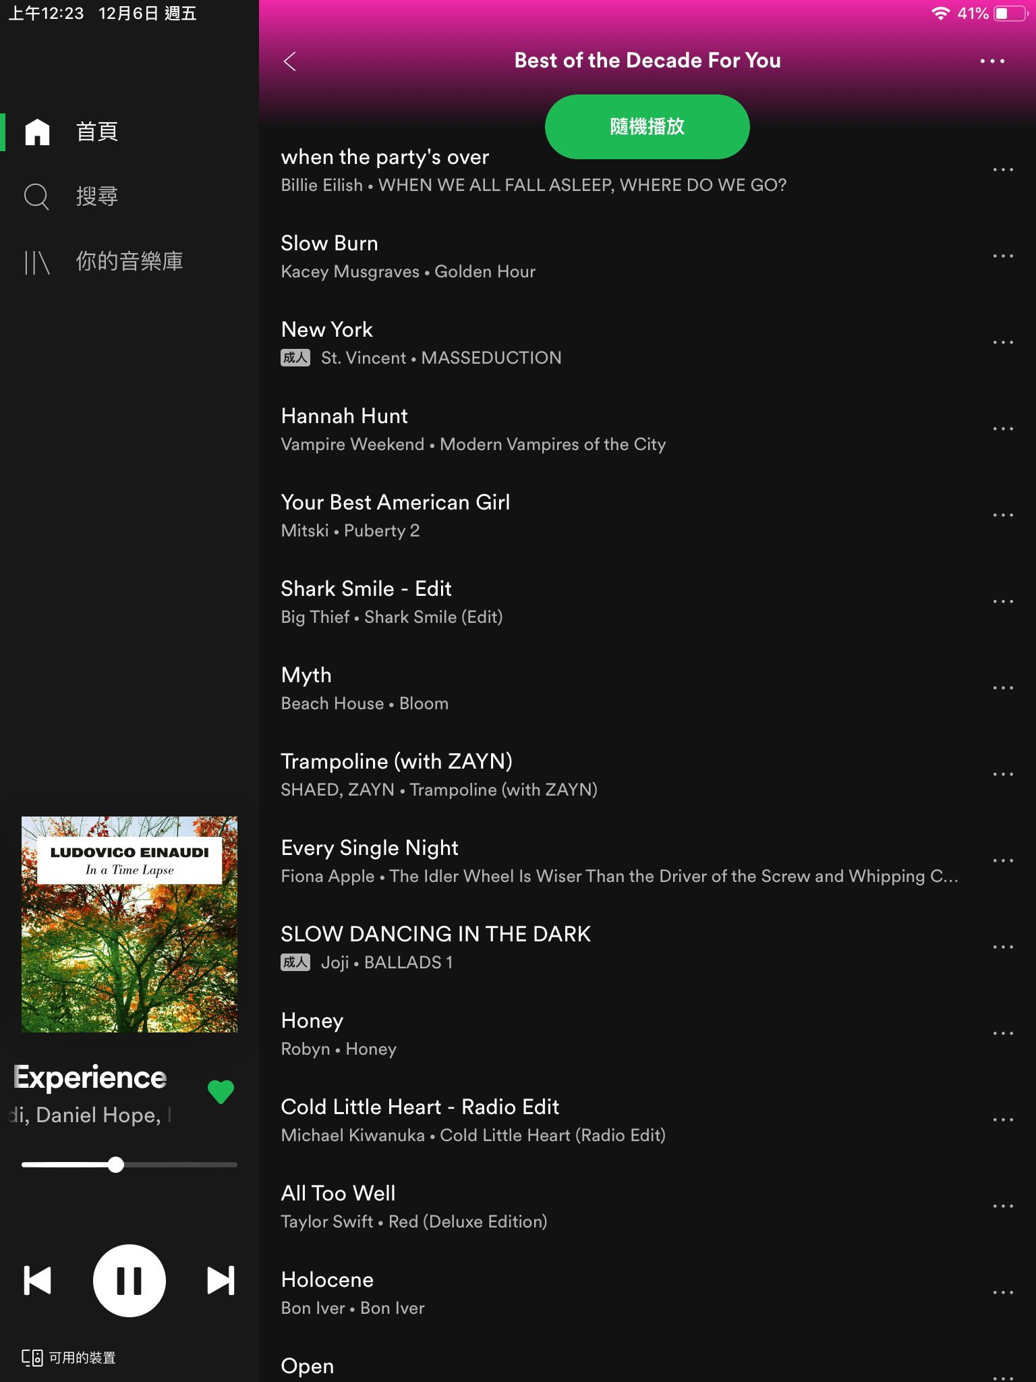Click the search magnifier icon in sidebar

pos(36,196)
